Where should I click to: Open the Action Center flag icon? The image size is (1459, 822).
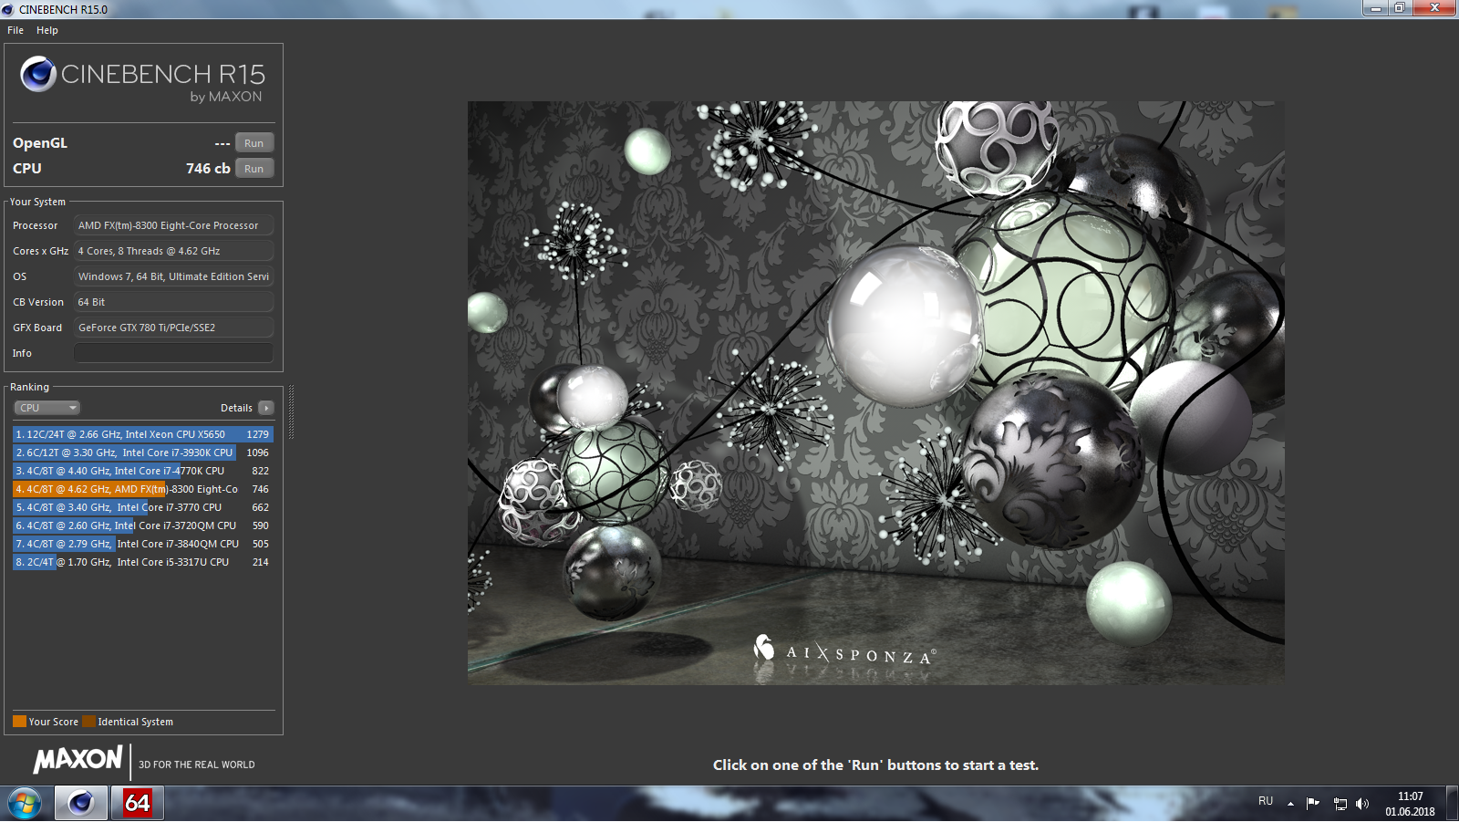1313,803
